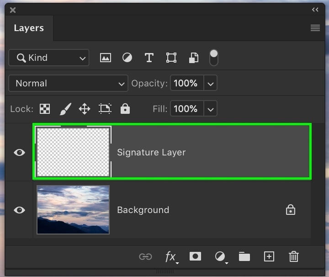Image resolution: width=329 pixels, height=277 pixels.
Task: Click the Fill label
Action: (x=160, y=109)
